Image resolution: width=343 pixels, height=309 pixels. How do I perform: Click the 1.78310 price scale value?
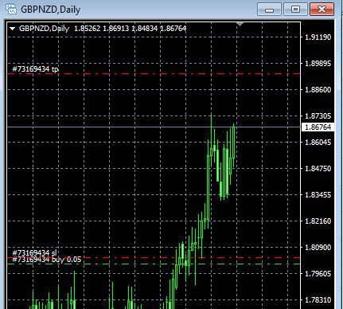pyautogui.click(x=318, y=300)
